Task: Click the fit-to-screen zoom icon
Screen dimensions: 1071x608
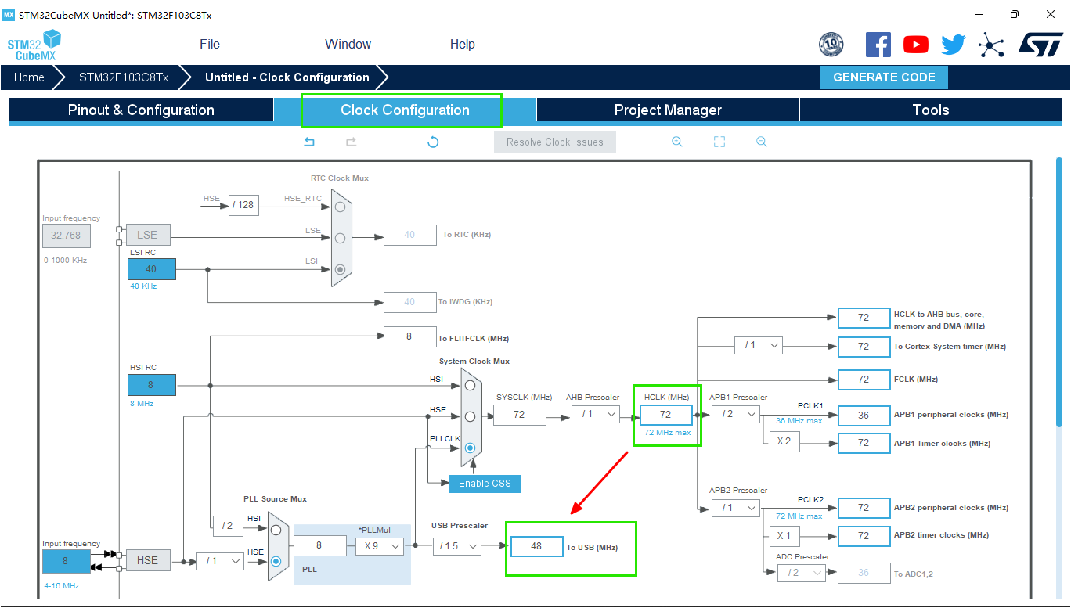Action: (719, 142)
